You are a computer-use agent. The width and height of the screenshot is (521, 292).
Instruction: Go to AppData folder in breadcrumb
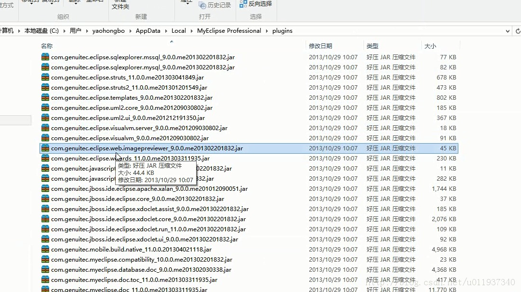pos(148,30)
